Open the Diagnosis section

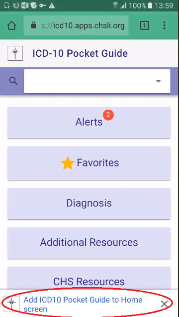(89, 203)
